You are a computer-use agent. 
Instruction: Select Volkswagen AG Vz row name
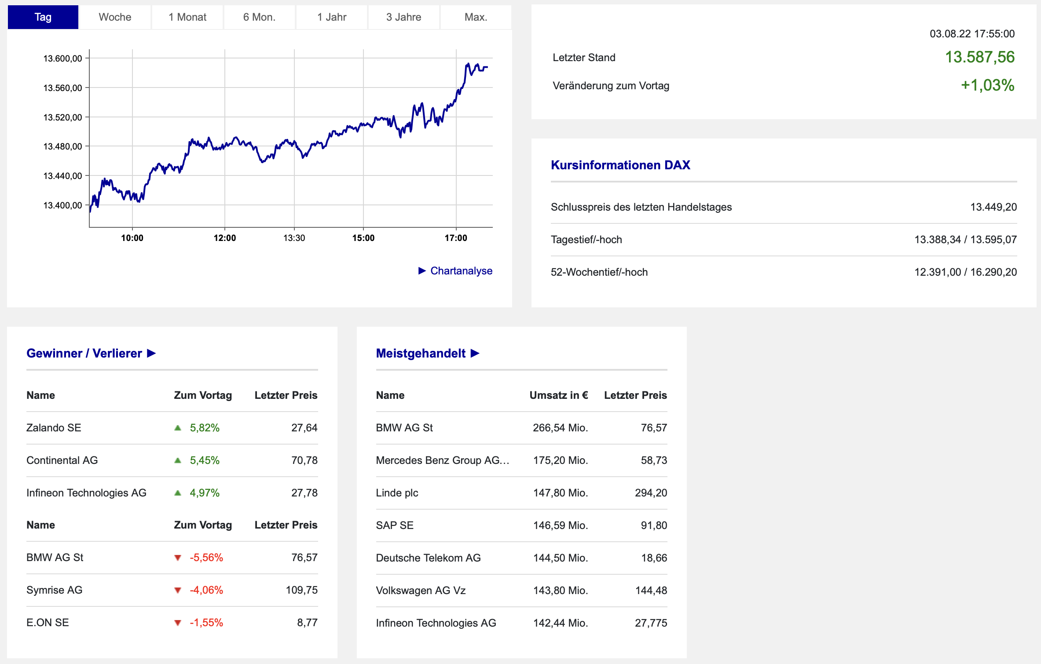(421, 591)
